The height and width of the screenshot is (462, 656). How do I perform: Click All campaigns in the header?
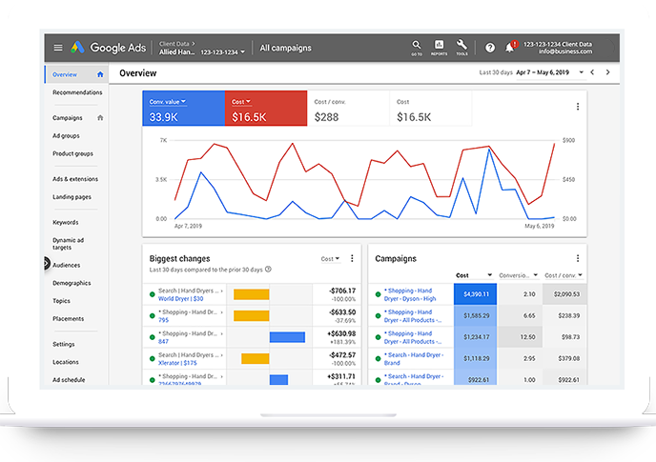[x=286, y=48]
